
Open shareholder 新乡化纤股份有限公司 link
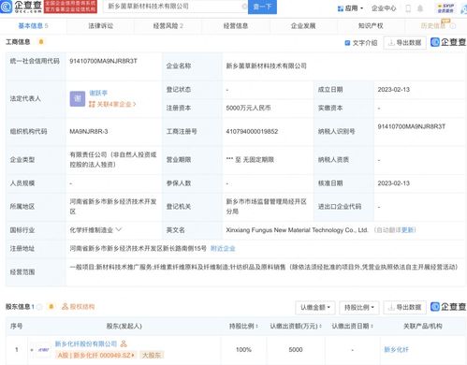pyautogui.click(x=86, y=343)
